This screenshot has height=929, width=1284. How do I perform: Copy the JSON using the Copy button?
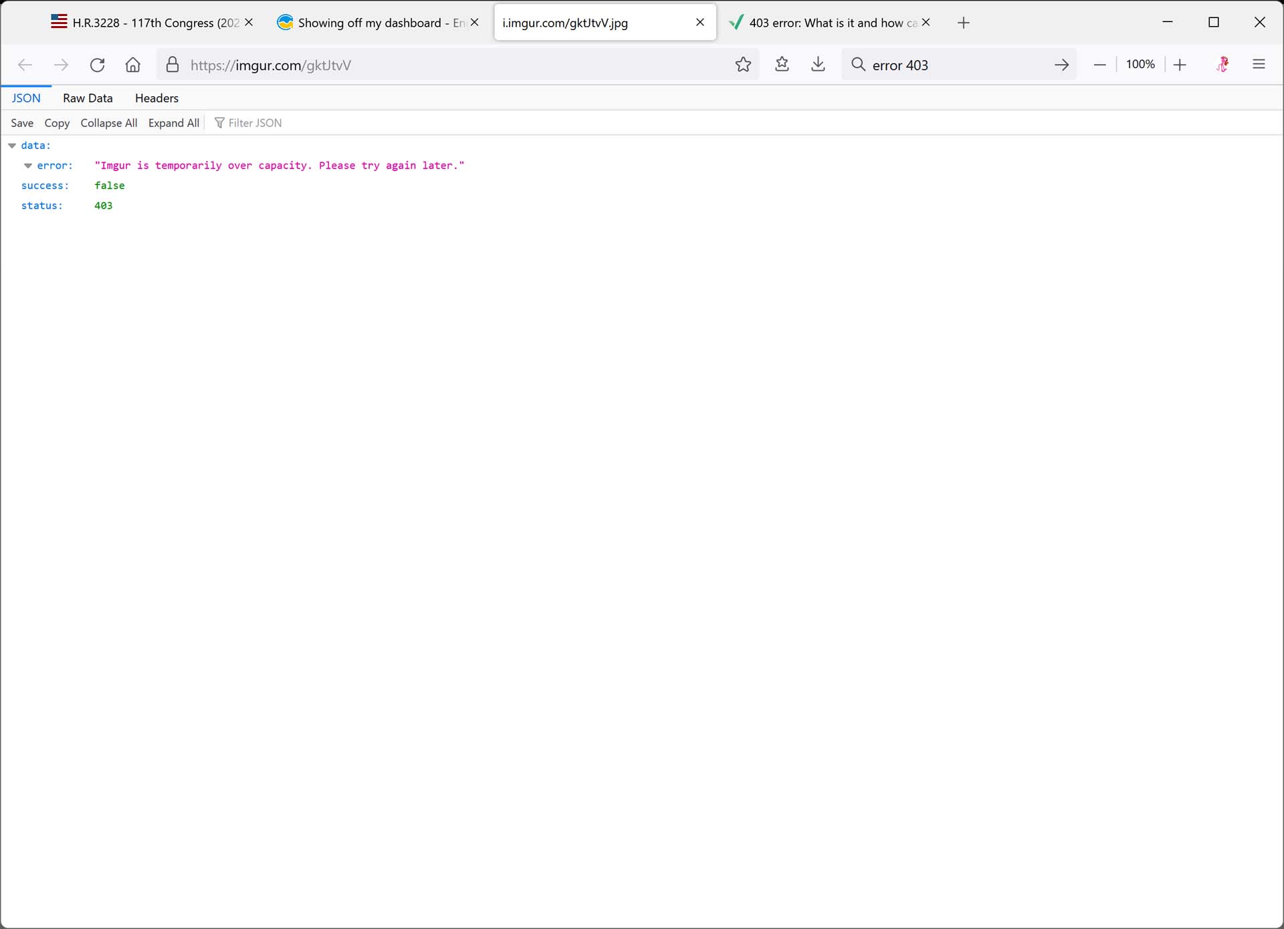(57, 123)
